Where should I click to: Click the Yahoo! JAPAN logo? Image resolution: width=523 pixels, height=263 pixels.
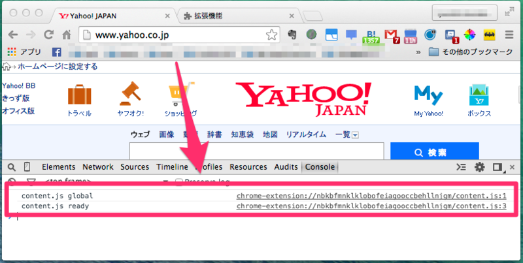pos(303,99)
